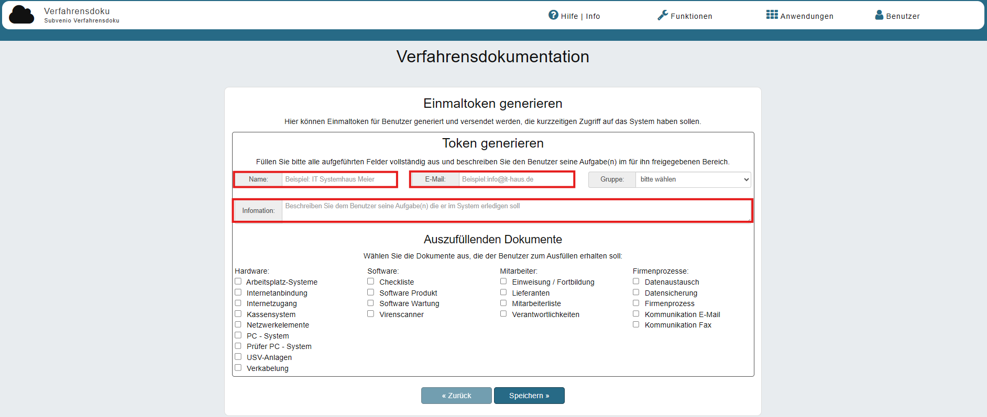Check the Einweisung / Fortbildung checkbox
Viewport: 987px width, 417px height.
click(x=503, y=281)
